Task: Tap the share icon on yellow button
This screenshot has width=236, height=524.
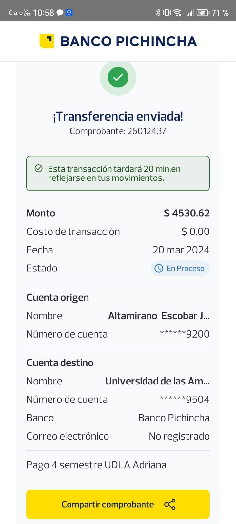Action: (x=170, y=504)
